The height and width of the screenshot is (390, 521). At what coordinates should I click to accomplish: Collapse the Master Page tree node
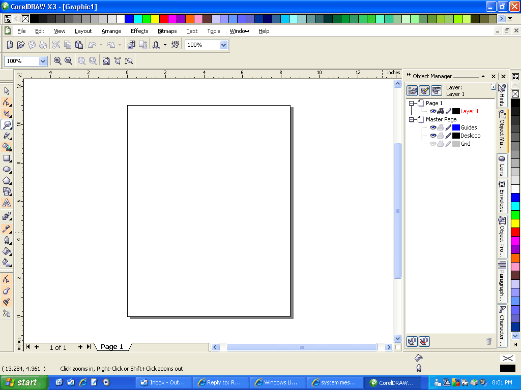411,119
